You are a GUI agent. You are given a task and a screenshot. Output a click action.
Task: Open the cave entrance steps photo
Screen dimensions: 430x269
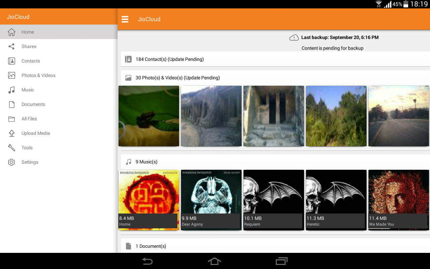point(274,116)
